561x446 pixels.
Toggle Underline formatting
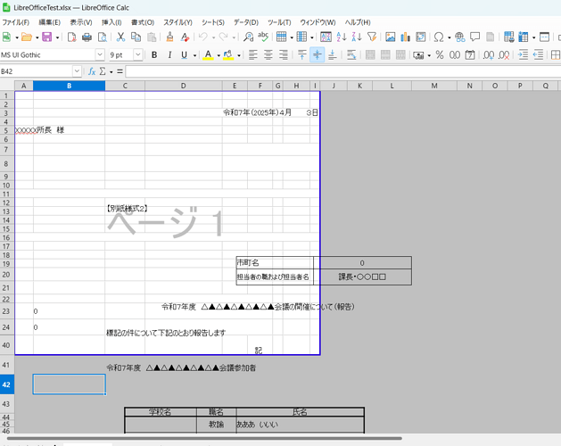coord(184,54)
